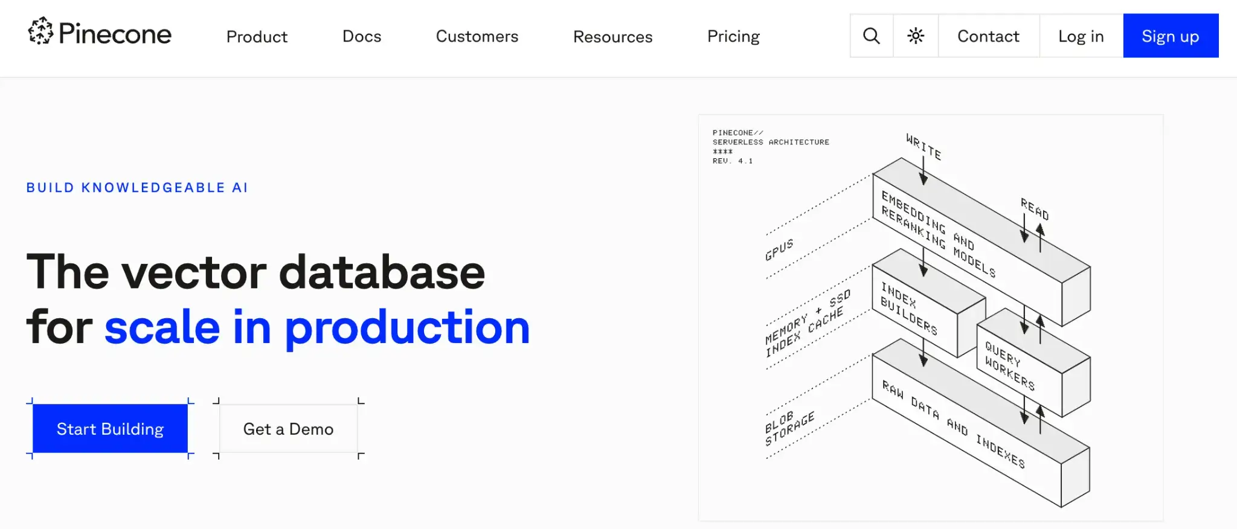Viewport: 1237px width, 529px height.
Task: Expand the Resources navigation menu
Action: [612, 37]
